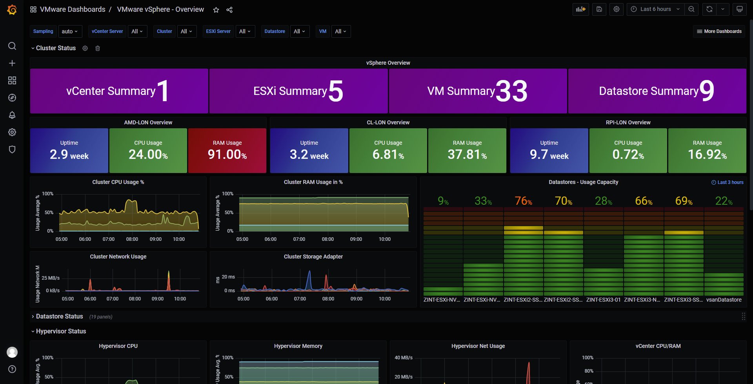The width and height of the screenshot is (753, 384).
Task: Open dashboard settings gear in top bar
Action: [617, 9]
